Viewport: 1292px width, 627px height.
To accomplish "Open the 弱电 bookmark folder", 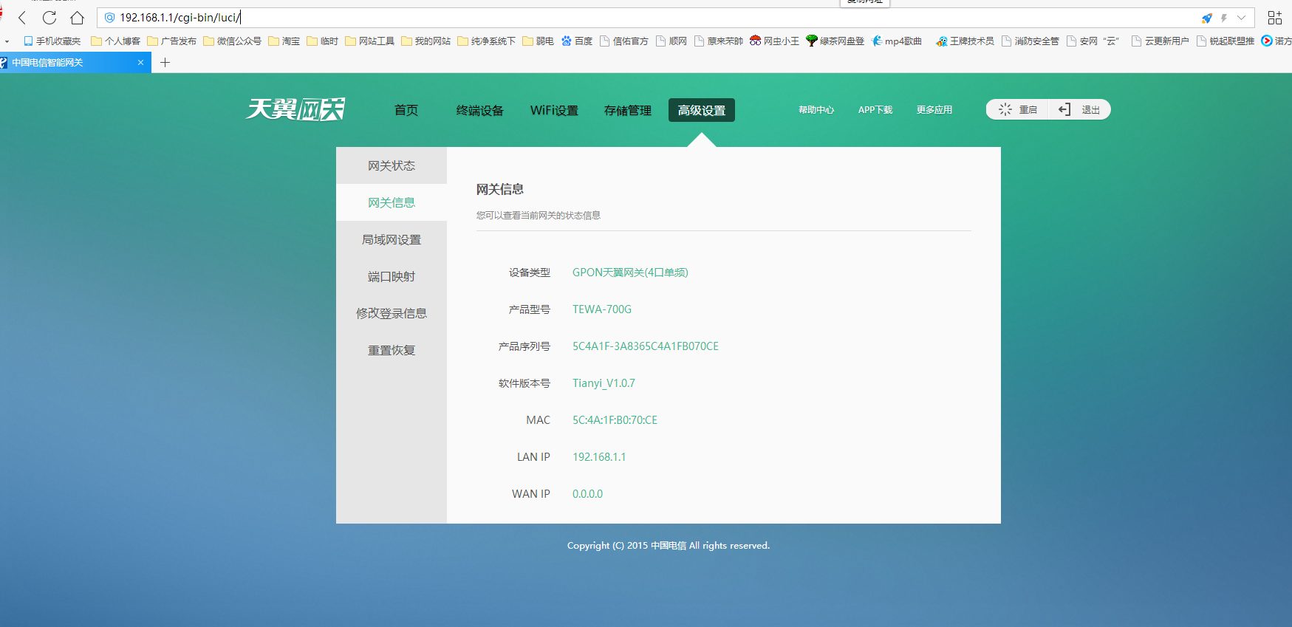I will point(539,41).
